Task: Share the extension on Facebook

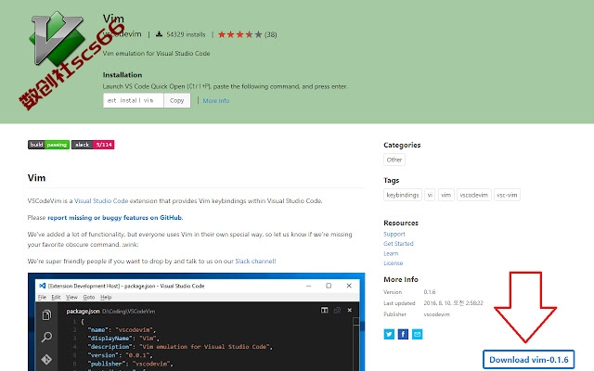Action: point(403,334)
